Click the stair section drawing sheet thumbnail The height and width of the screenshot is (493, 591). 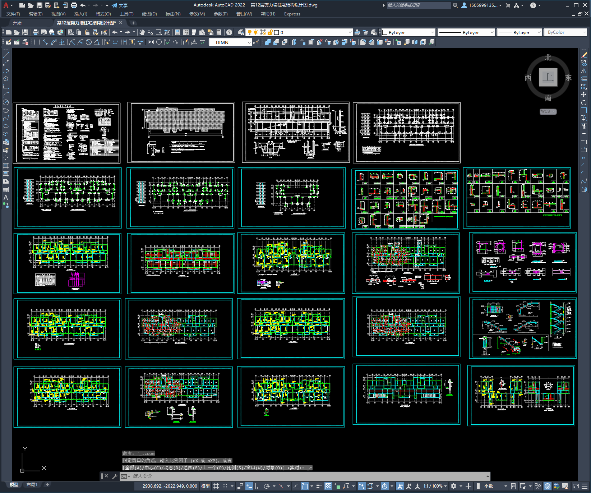point(523,328)
